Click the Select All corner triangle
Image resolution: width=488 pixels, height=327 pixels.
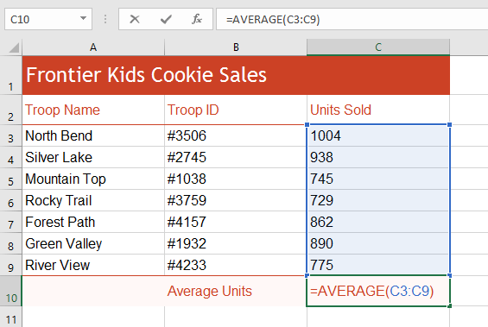point(14,47)
